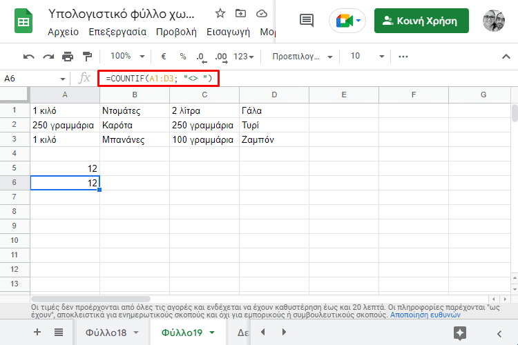The image size is (518, 345).
Task: Start a Google Meet call
Action: 347,21
